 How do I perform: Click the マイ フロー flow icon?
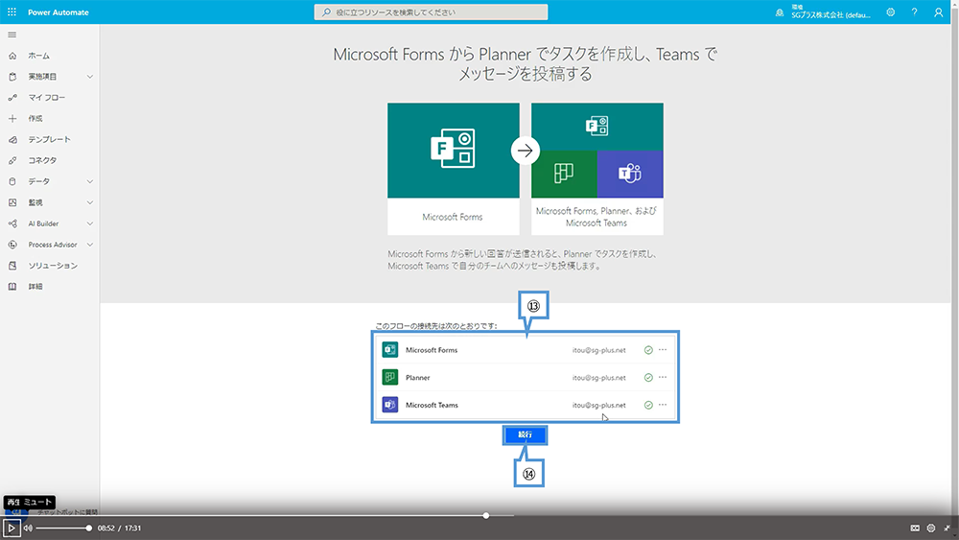12,97
